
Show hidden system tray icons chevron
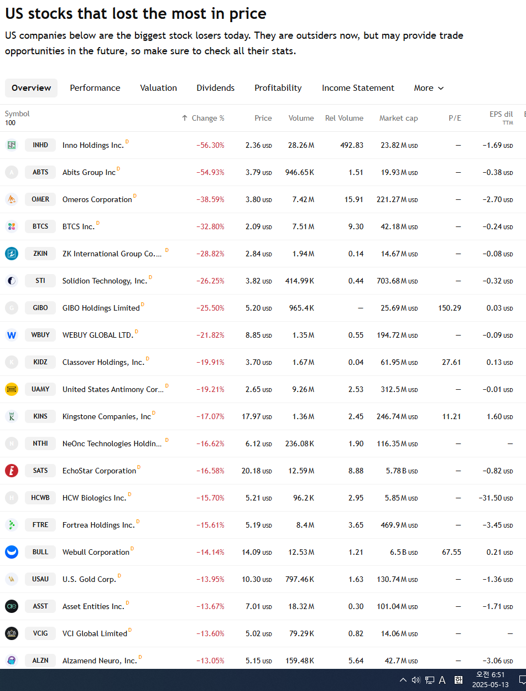pos(403,680)
